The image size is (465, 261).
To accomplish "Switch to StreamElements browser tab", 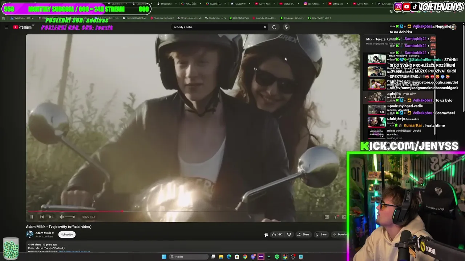I will tap(166, 4).
